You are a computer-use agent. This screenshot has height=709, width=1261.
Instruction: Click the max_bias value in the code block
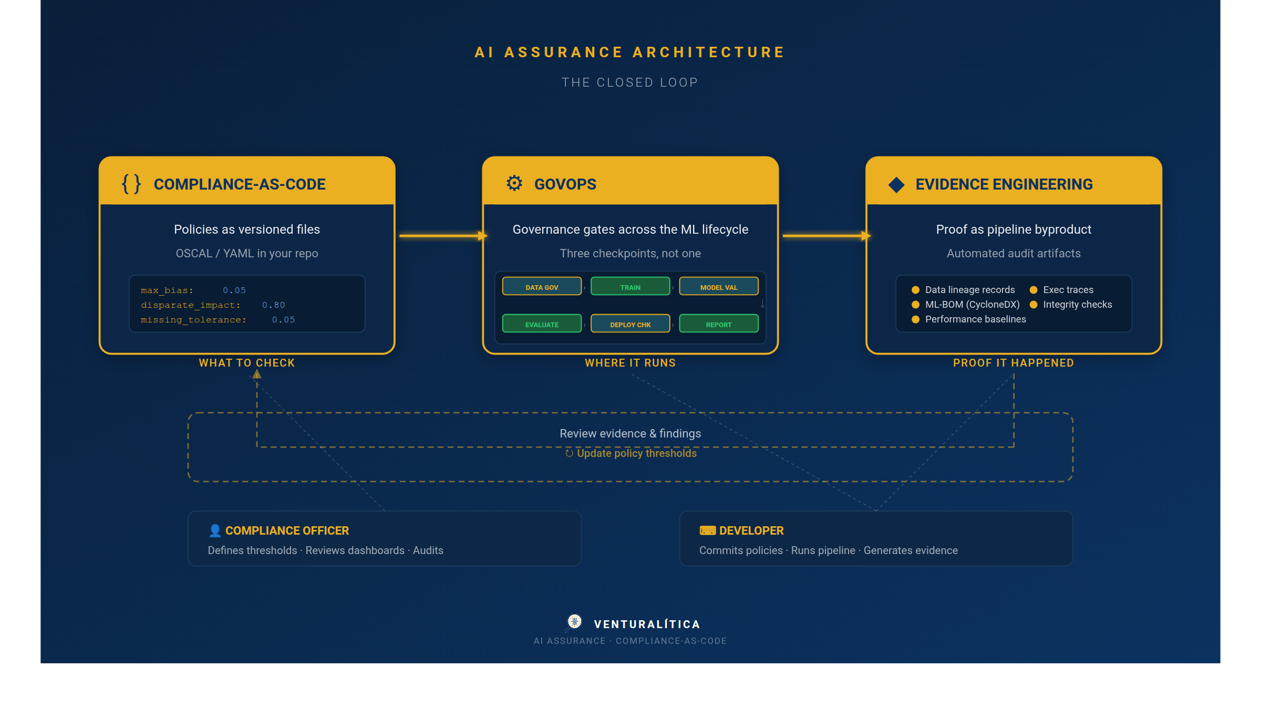(x=234, y=289)
